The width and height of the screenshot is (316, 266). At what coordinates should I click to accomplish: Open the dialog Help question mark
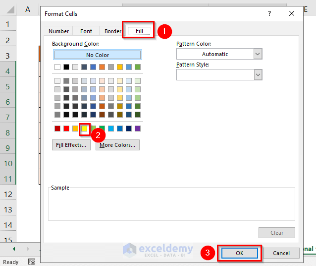269,13
